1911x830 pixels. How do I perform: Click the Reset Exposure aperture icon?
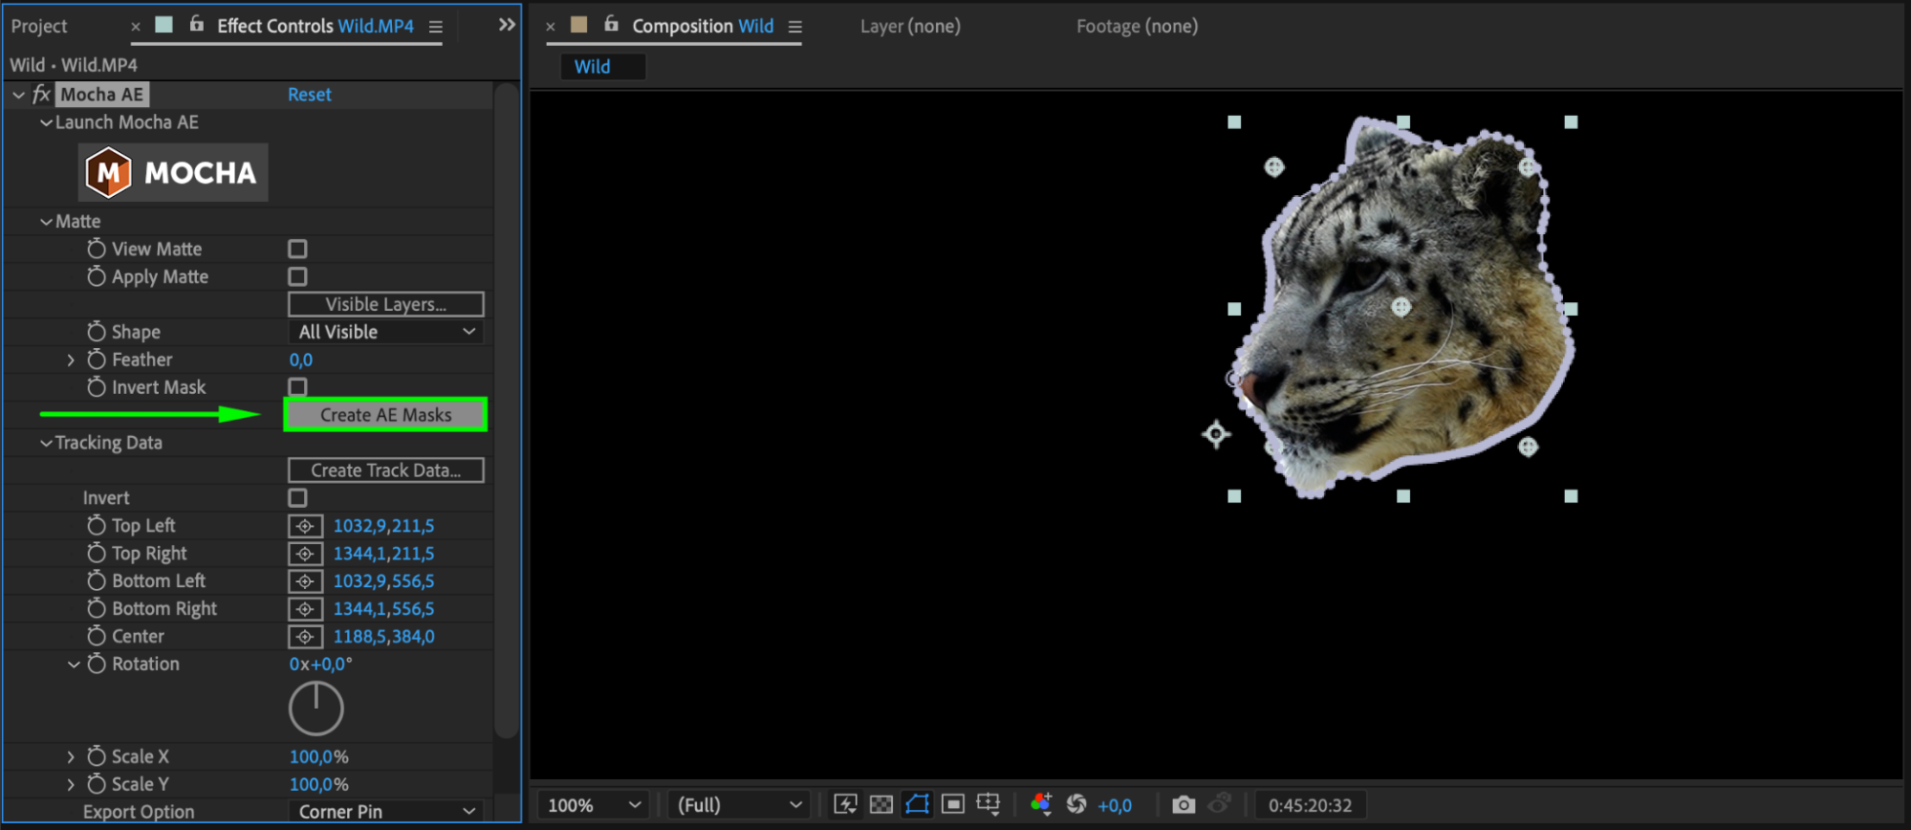tap(1076, 805)
